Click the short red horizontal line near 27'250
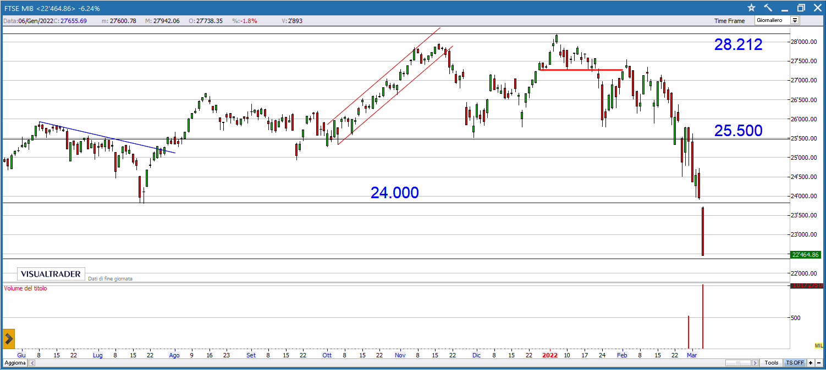This screenshot has height=370, width=826. click(581, 70)
